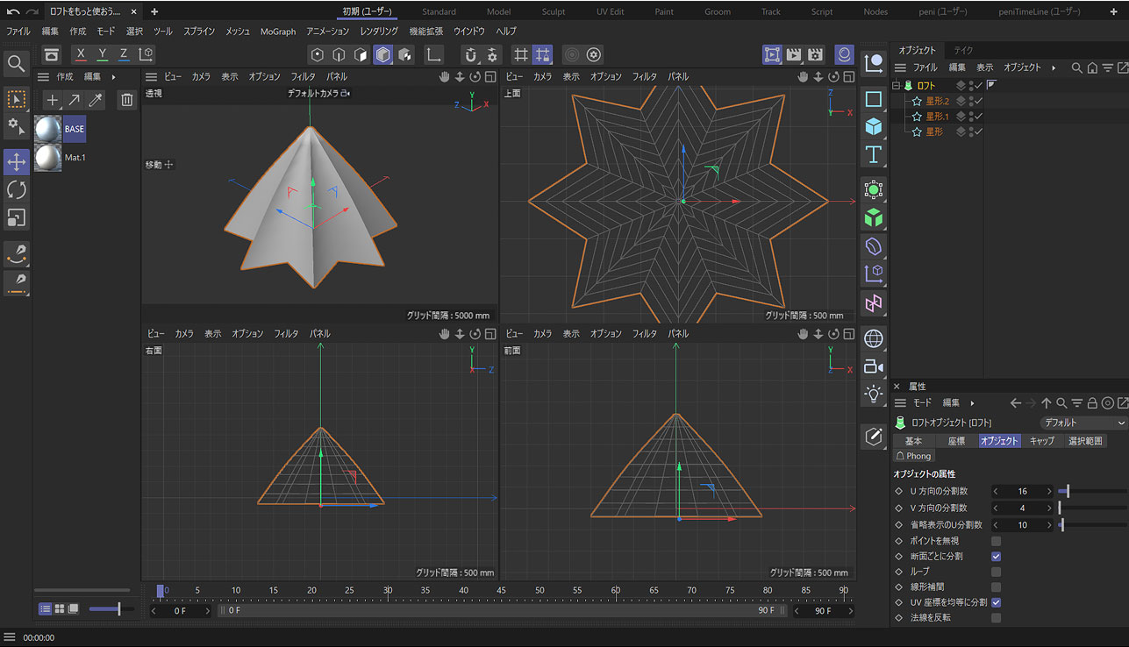The width and height of the screenshot is (1129, 647).
Task: Add a Cube primitive object
Action: pos(874,127)
